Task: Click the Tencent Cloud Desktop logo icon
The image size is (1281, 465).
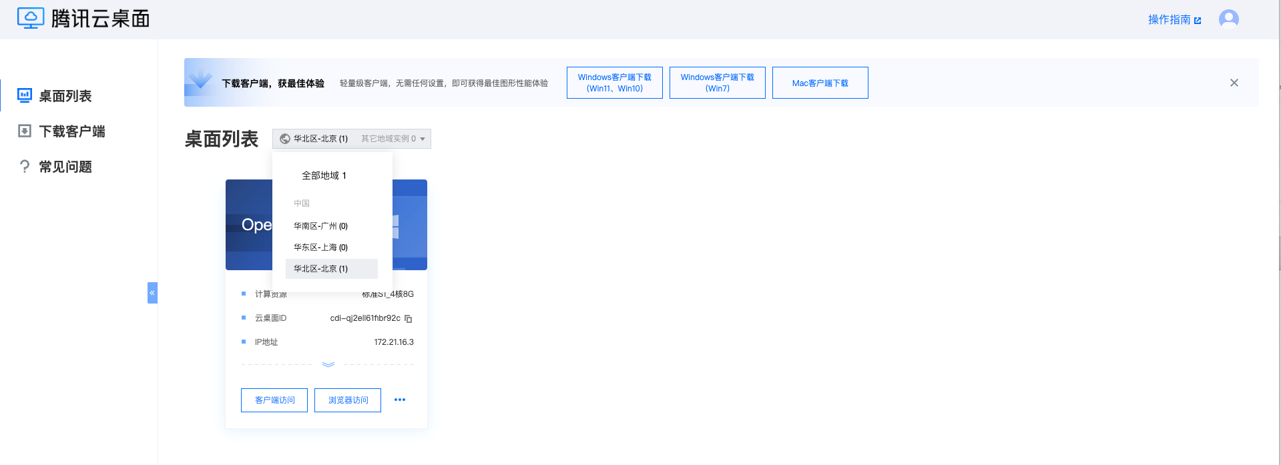Action: point(31,19)
